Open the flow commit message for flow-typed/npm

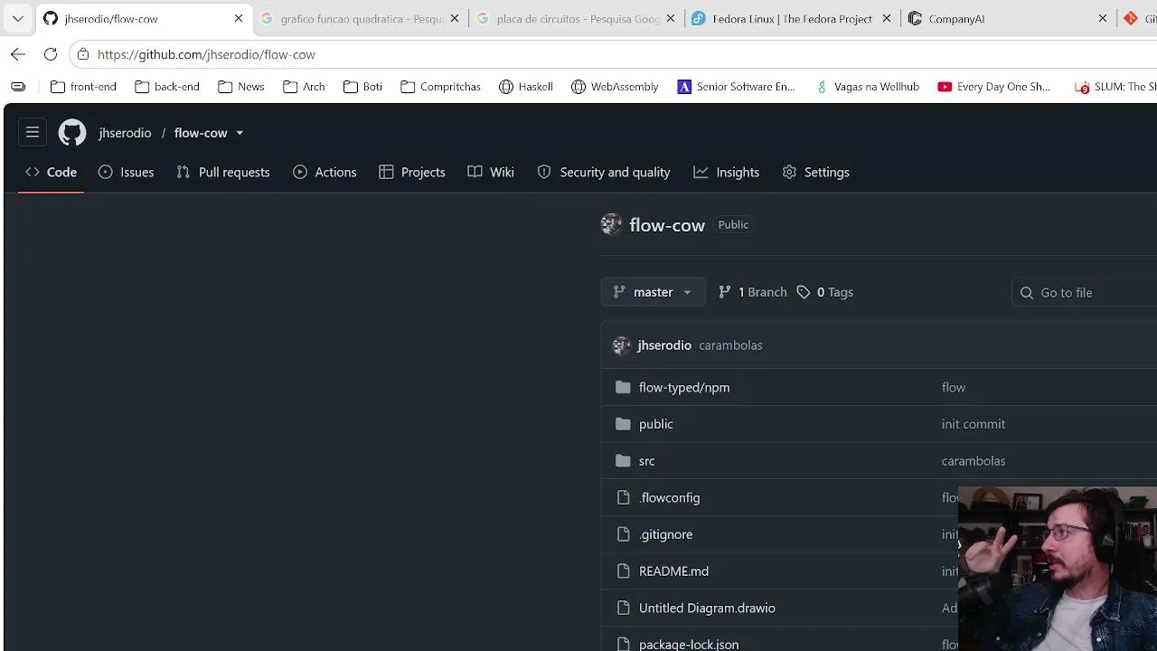954,387
